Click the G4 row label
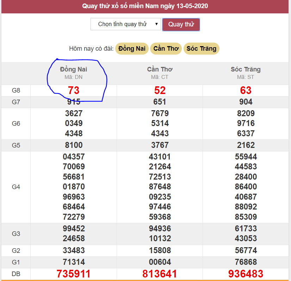The width and height of the screenshot is (291, 281). pyautogui.click(x=16, y=187)
